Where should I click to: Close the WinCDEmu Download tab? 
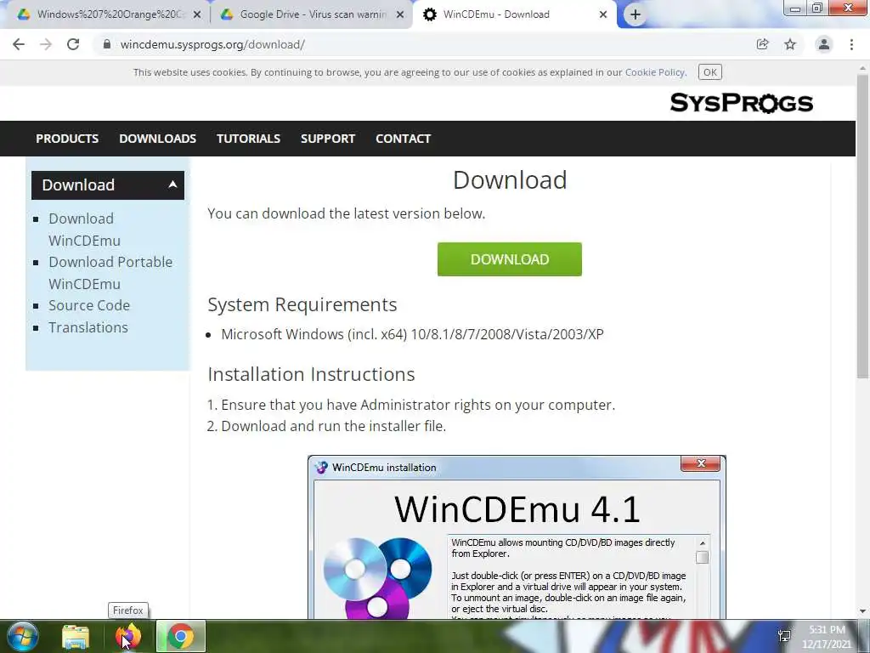tap(603, 14)
